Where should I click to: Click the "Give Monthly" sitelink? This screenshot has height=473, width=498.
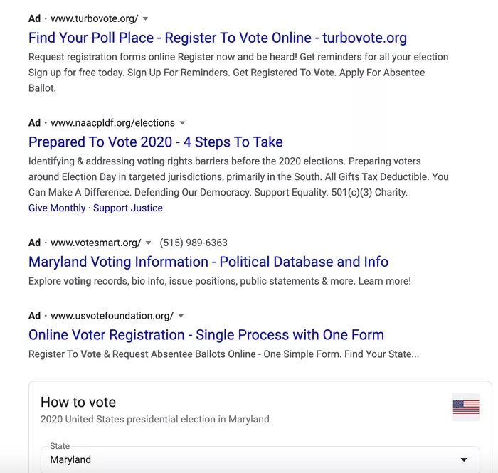tap(57, 208)
